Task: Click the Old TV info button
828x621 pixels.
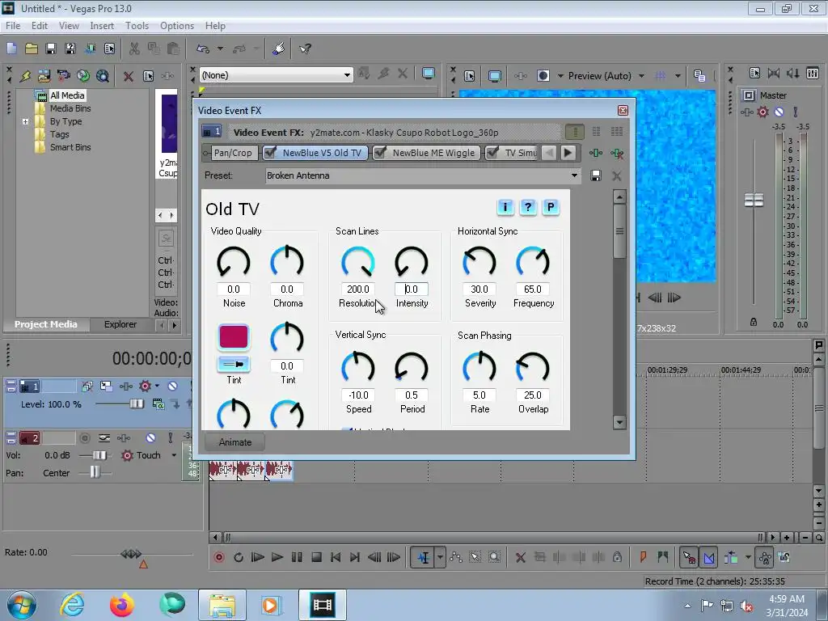Action: tap(505, 207)
